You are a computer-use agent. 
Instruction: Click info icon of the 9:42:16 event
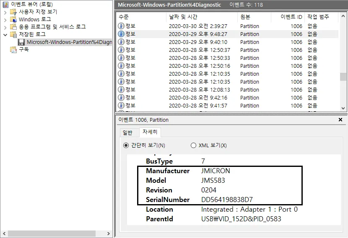[121, 97]
